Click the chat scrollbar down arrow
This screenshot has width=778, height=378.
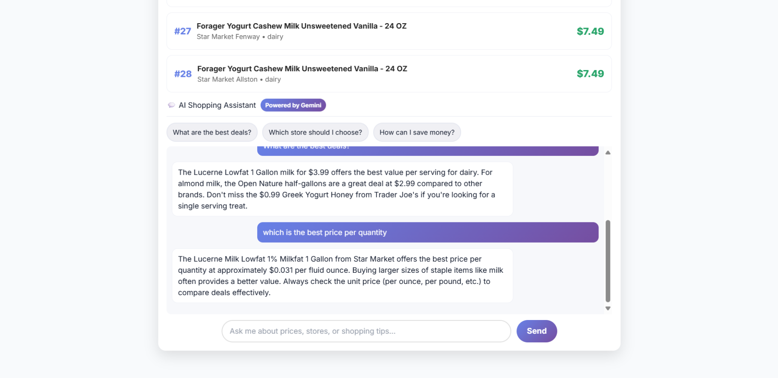pyautogui.click(x=608, y=308)
